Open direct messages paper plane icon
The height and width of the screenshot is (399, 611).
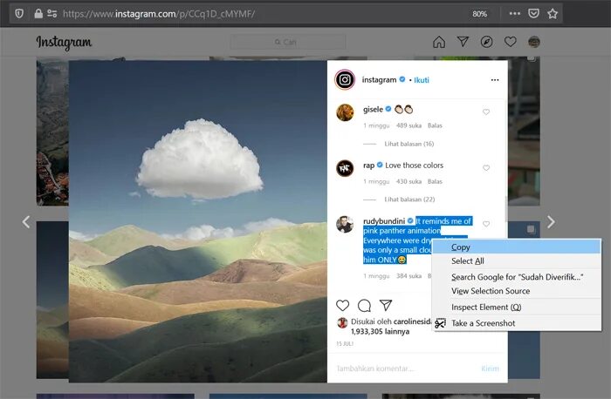coord(463,42)
